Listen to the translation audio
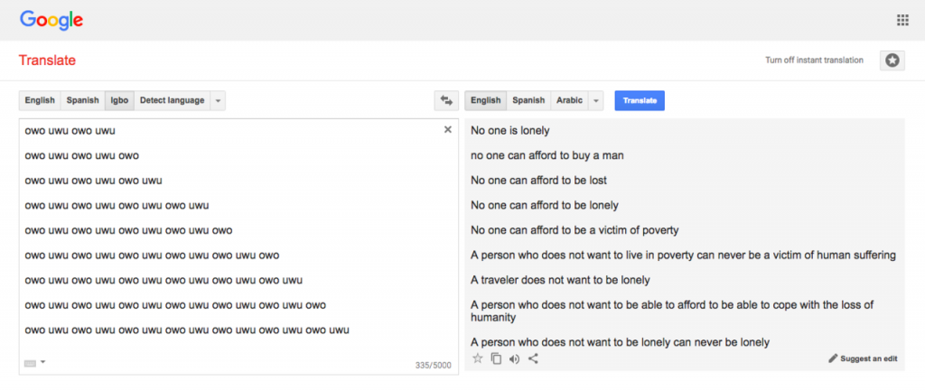 click(x=514, y=358)
